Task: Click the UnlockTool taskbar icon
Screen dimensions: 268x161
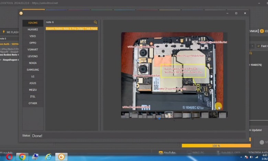Action: pyautogui.click(x=62, y=157)
